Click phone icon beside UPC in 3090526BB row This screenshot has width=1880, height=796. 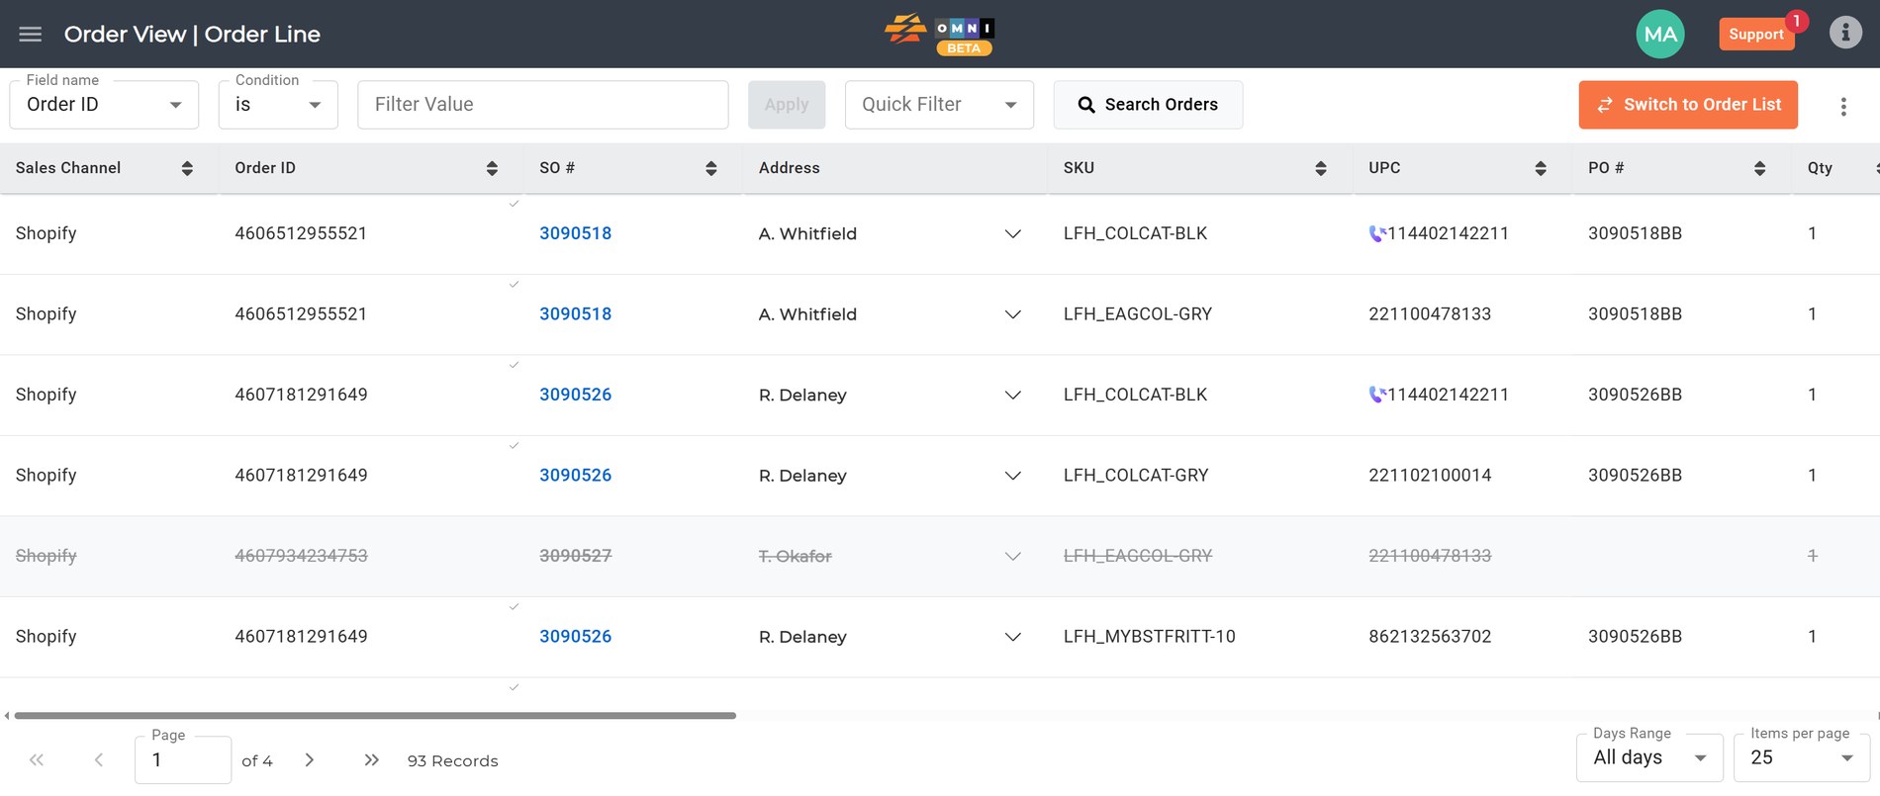(1377, 395)
